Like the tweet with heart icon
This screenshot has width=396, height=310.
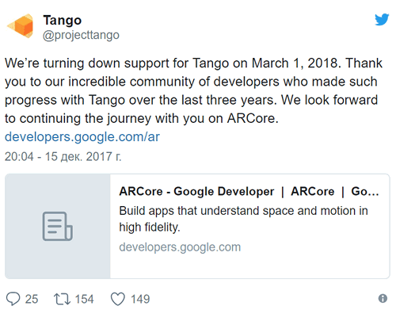pyautogui.click(x=117, y=299)
